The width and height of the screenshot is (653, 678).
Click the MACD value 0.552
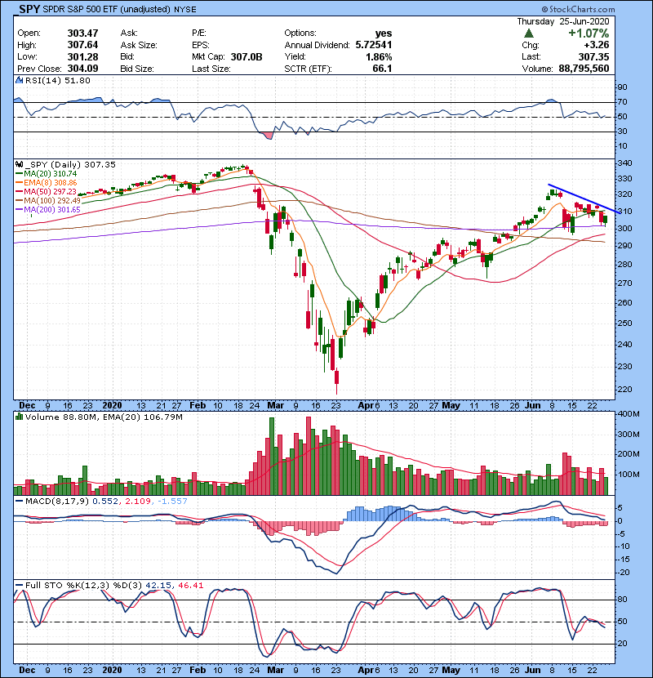105,502
